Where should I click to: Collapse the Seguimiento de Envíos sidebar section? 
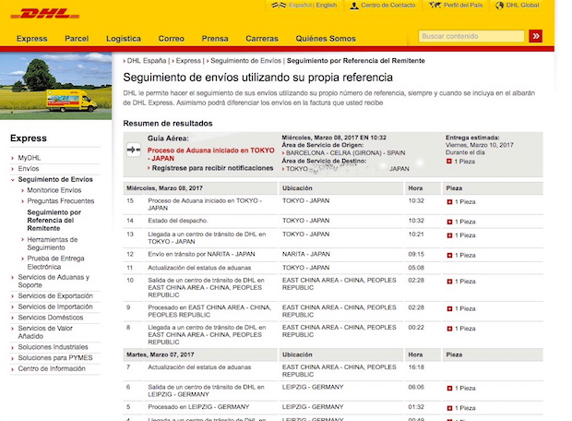14,179
